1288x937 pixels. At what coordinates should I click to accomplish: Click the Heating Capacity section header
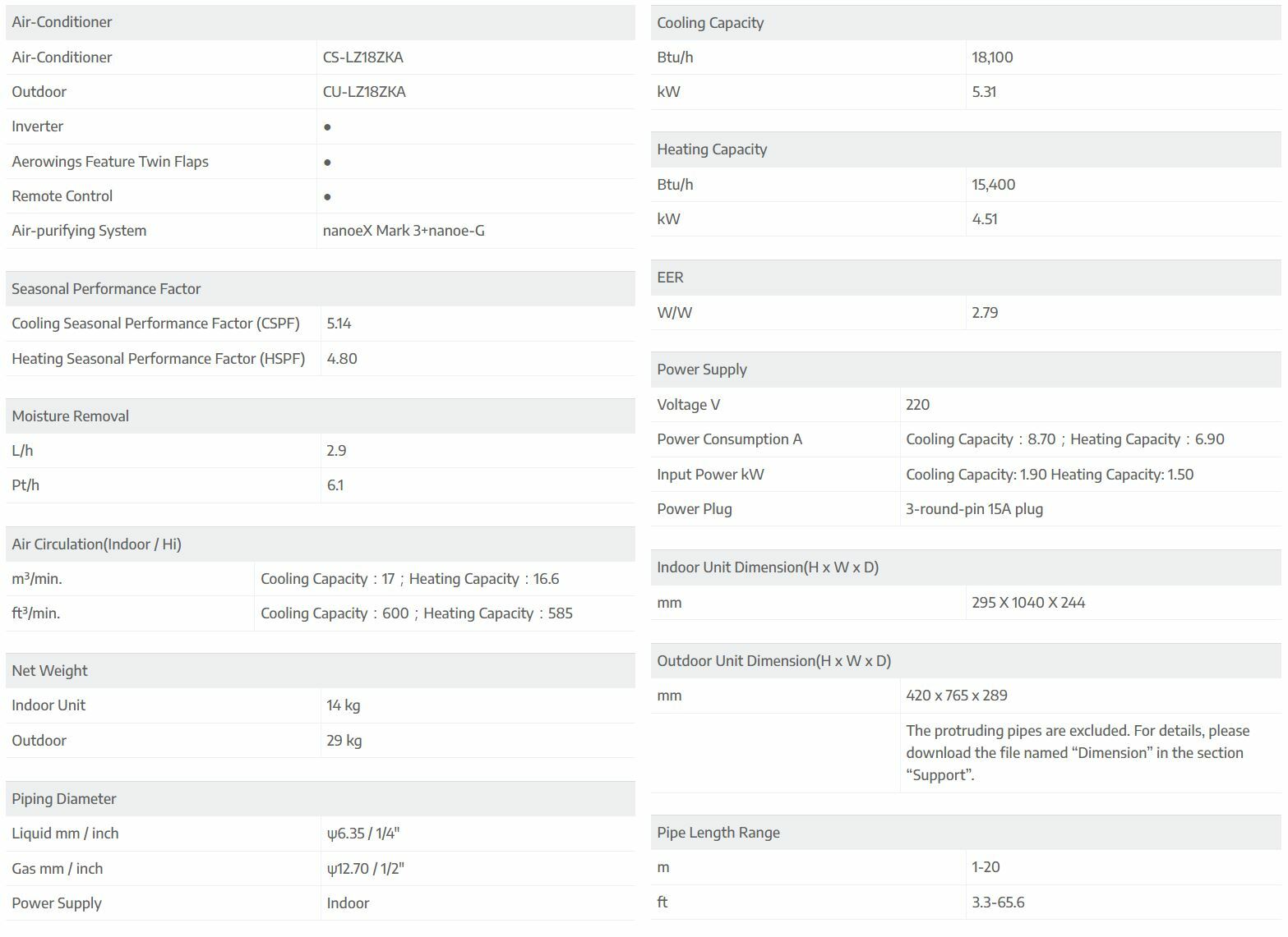click(712, 149)
